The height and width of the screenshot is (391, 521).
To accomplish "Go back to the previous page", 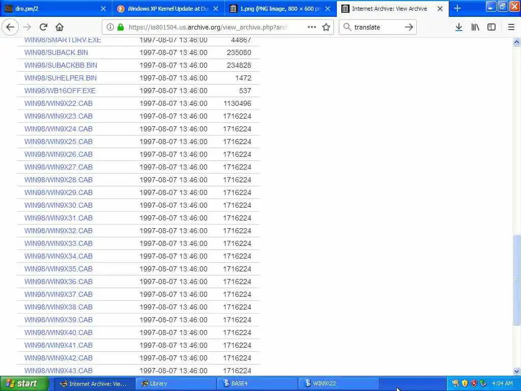I will tap(10, 27).
